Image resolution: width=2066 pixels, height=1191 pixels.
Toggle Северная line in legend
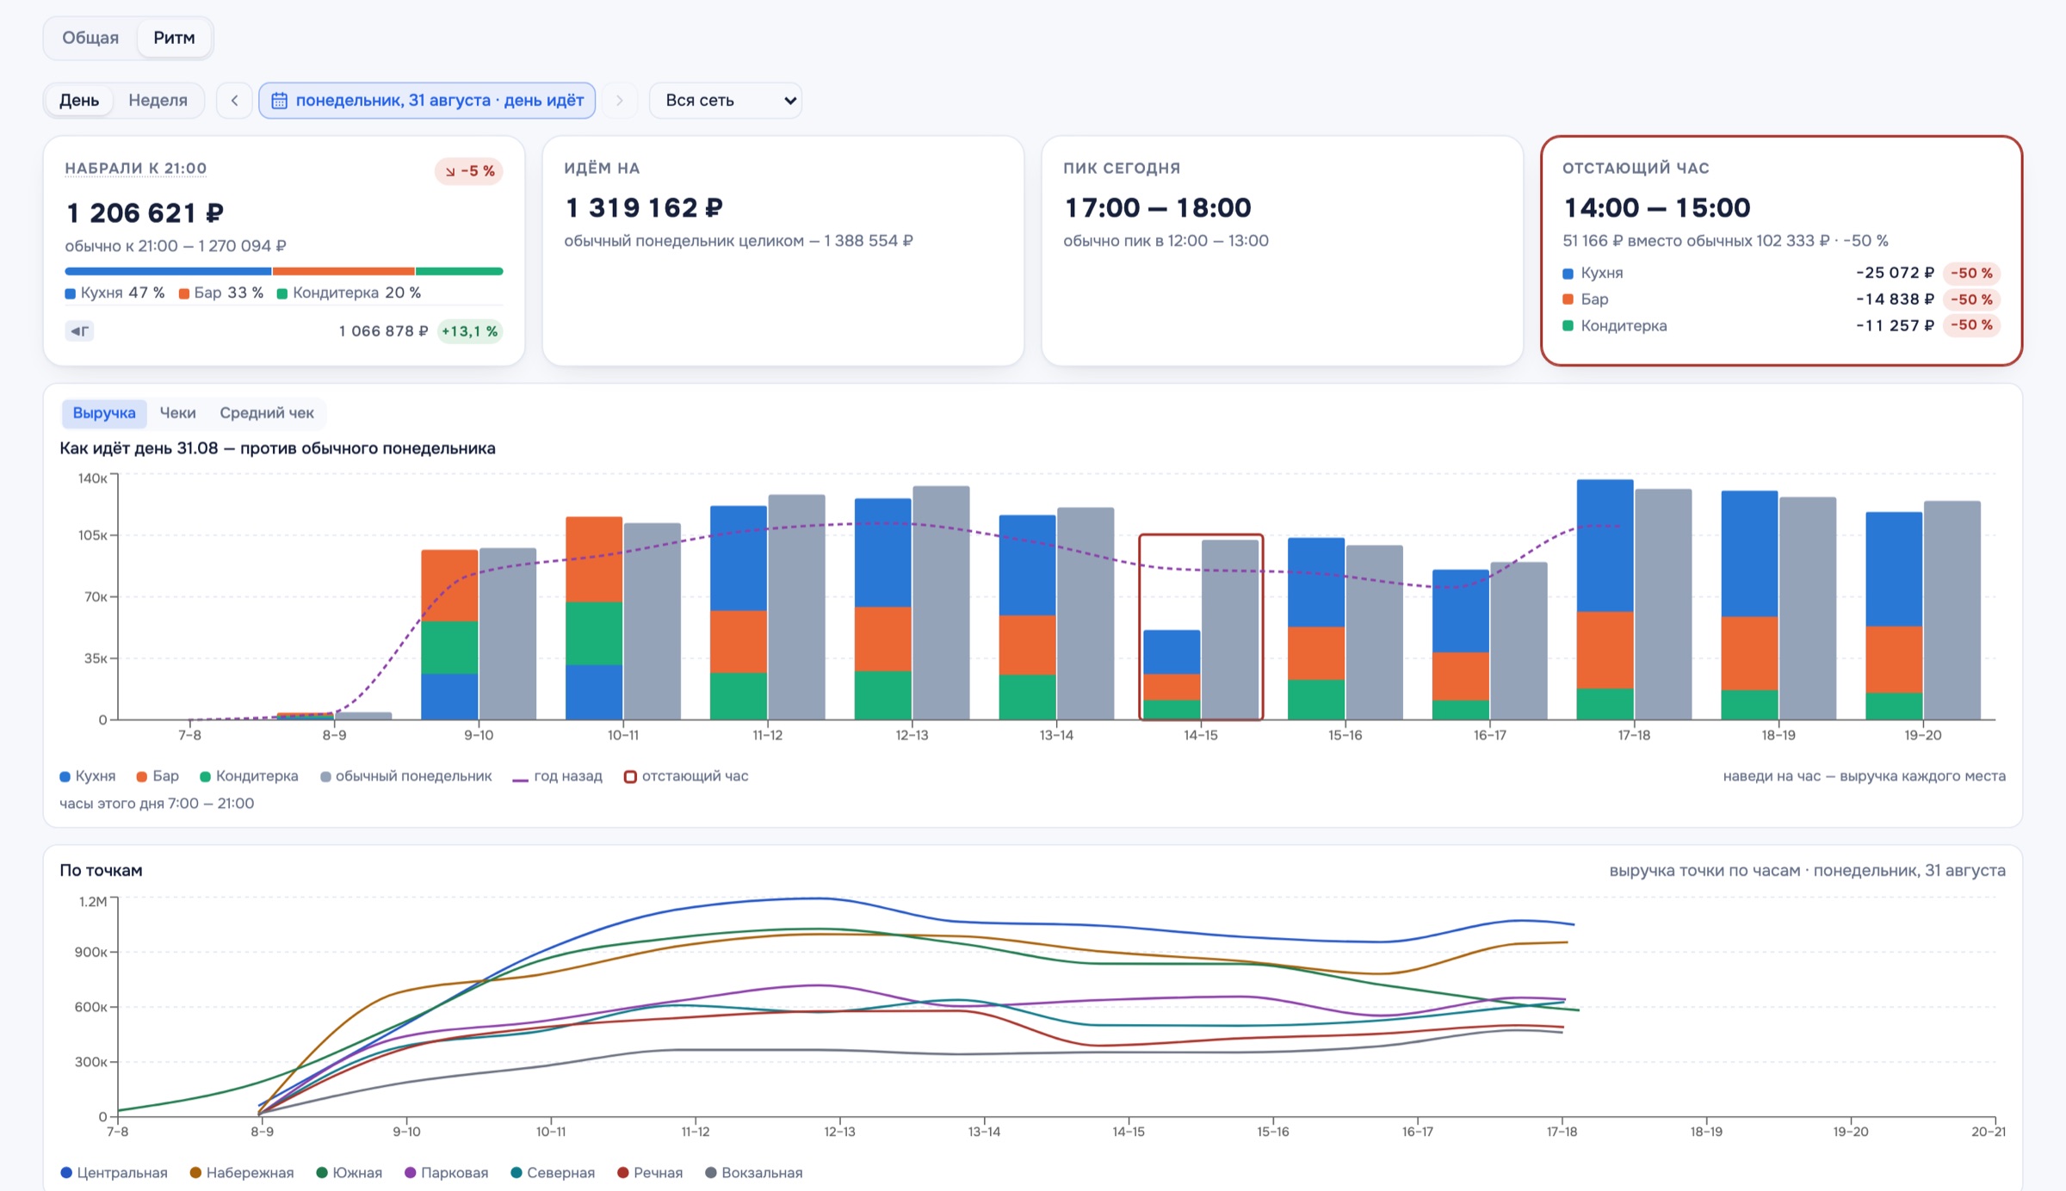553,1173
